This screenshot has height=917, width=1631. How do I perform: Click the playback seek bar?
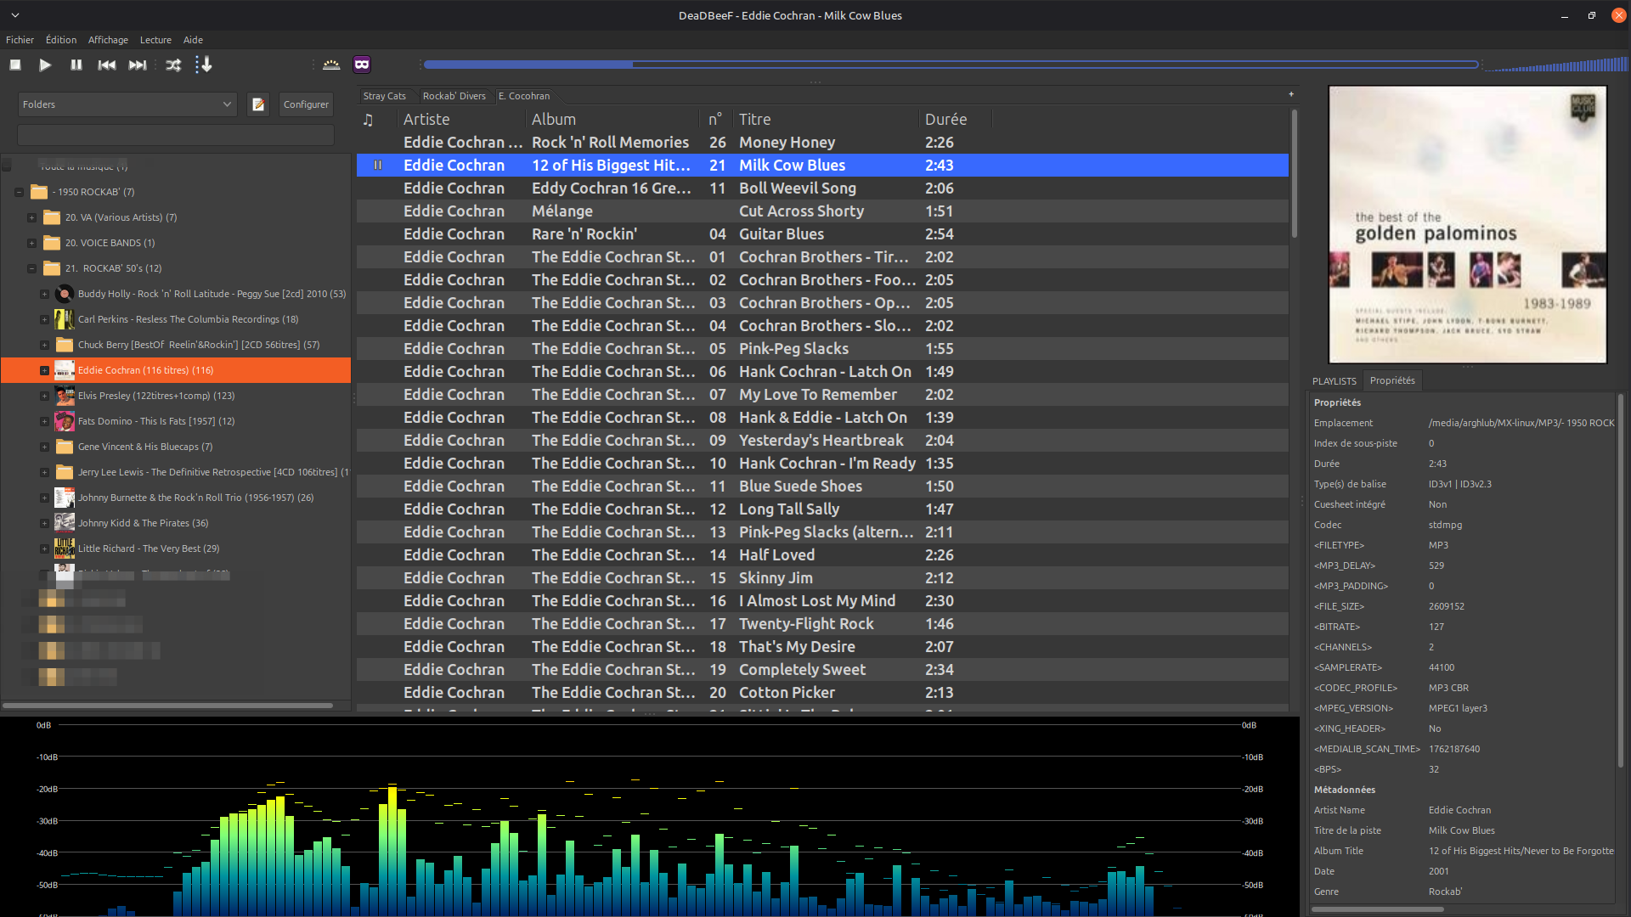(951, 65)
